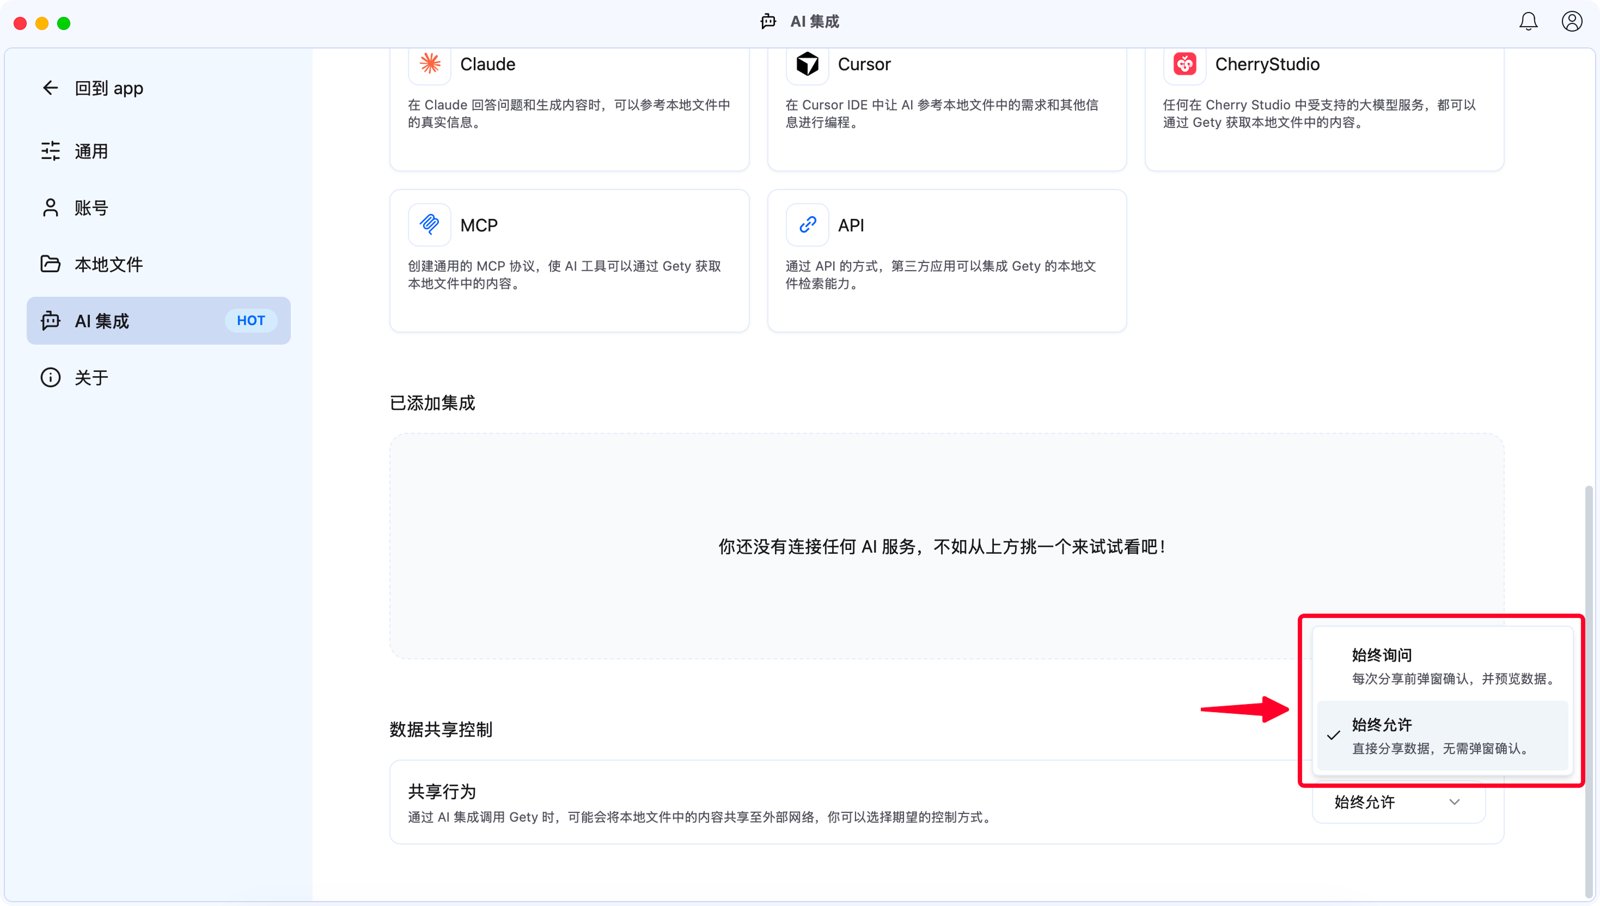1600x906 pixels.
Task: Switch to the 通用 settings section
Action: pos(91,151)
